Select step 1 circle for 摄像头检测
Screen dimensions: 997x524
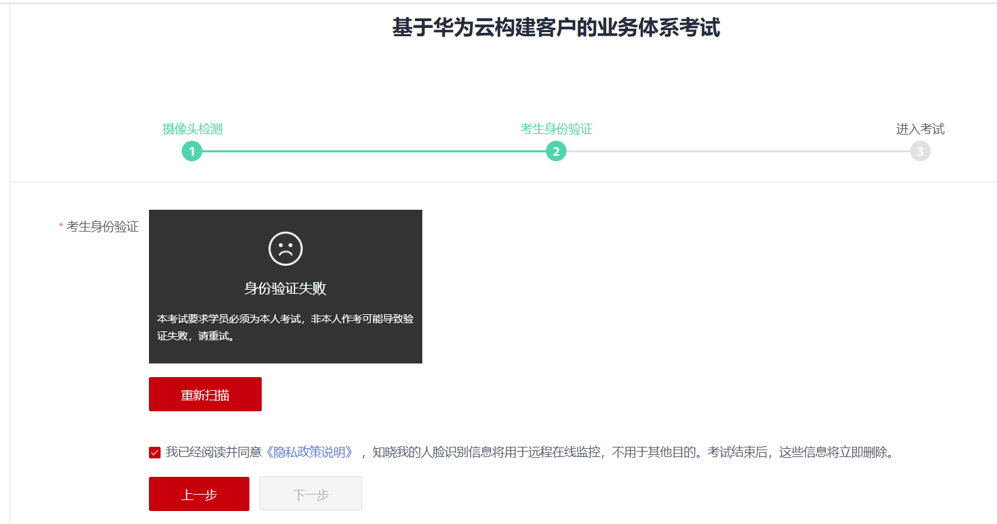tap(192, 152)
